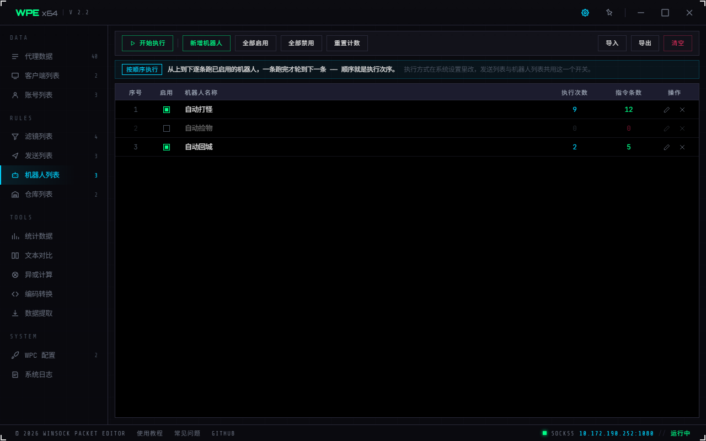Untick the 自动回城 robot checkbox
This screenshot has width=706, height=441.
[167, 147]
